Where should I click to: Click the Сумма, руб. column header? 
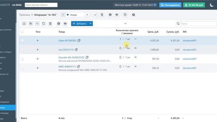point(173,32)
